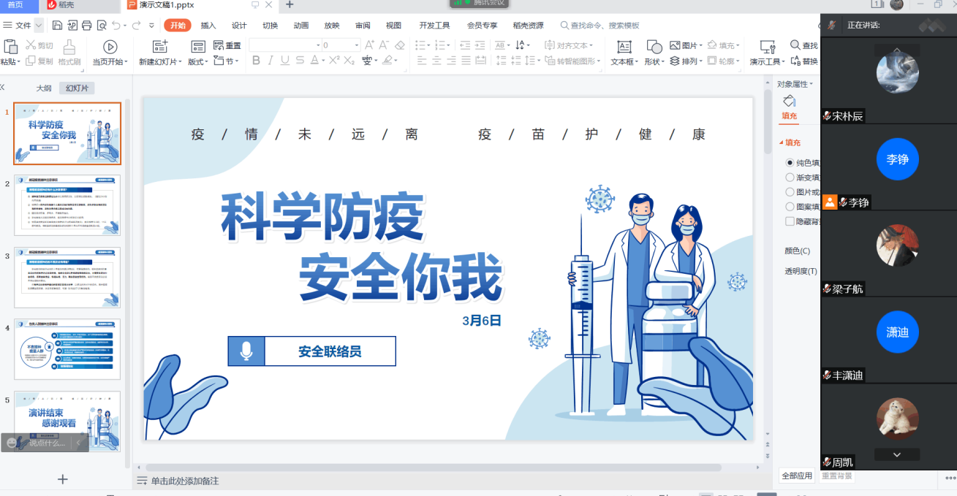Open the 放映 slideshow tab

point(332,26)
